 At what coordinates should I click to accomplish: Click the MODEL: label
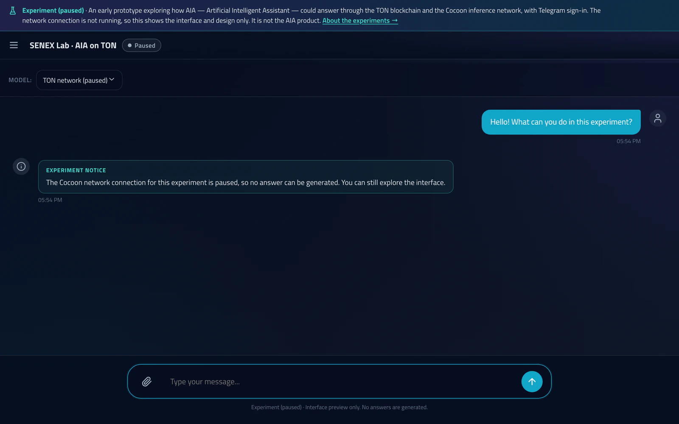[x=20, y=80]
